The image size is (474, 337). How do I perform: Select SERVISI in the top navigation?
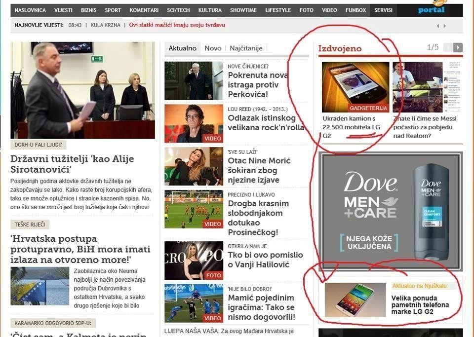click(x=384, y=9)
